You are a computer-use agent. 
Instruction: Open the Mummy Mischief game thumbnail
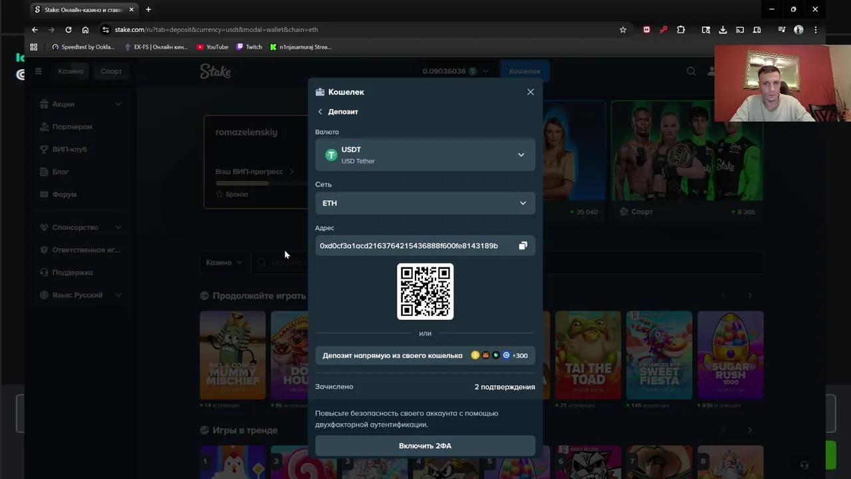tap(233, 355)
